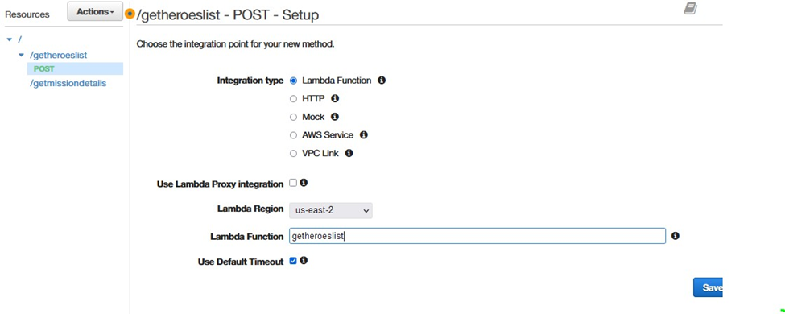The width and height of the screenshot is (785, 314).
Task: Uncheck Use Default Timeout checkbox
Action: pyautogui.click(x=293, y=261)
